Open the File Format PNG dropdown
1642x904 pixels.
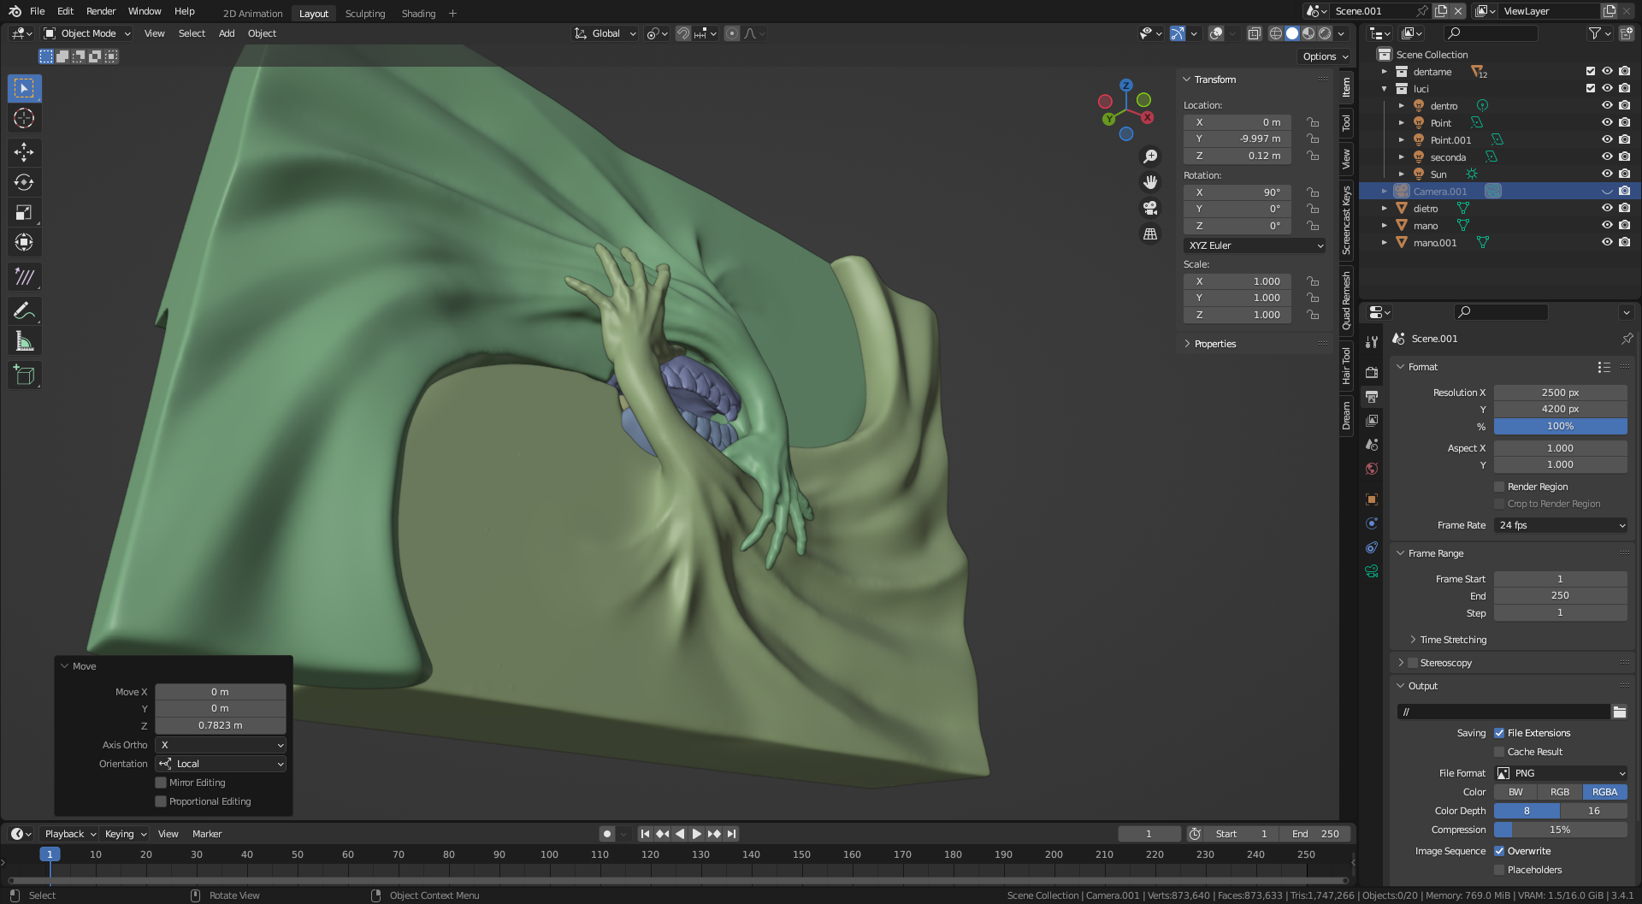click(1561, 773)
